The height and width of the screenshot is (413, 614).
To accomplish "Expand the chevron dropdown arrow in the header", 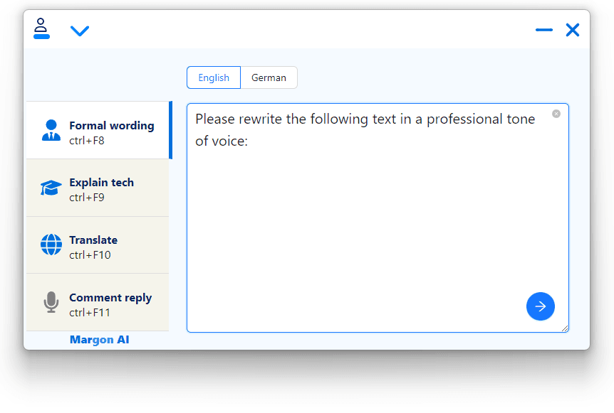I will coord(80,31).
